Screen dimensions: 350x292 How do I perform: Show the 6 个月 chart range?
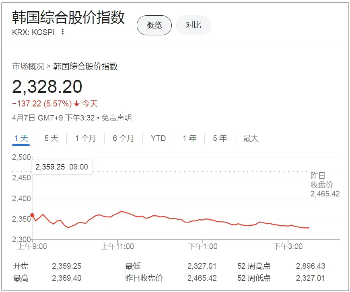(123, 139)
